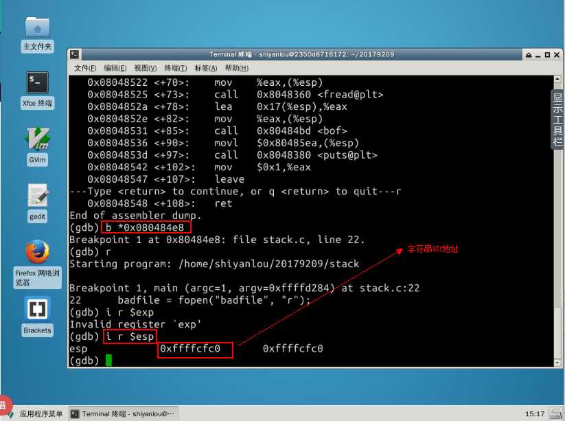This screenshot has height=421, width=565.
Task: Click the keyboard tray icon
Action: pos(555,414)
